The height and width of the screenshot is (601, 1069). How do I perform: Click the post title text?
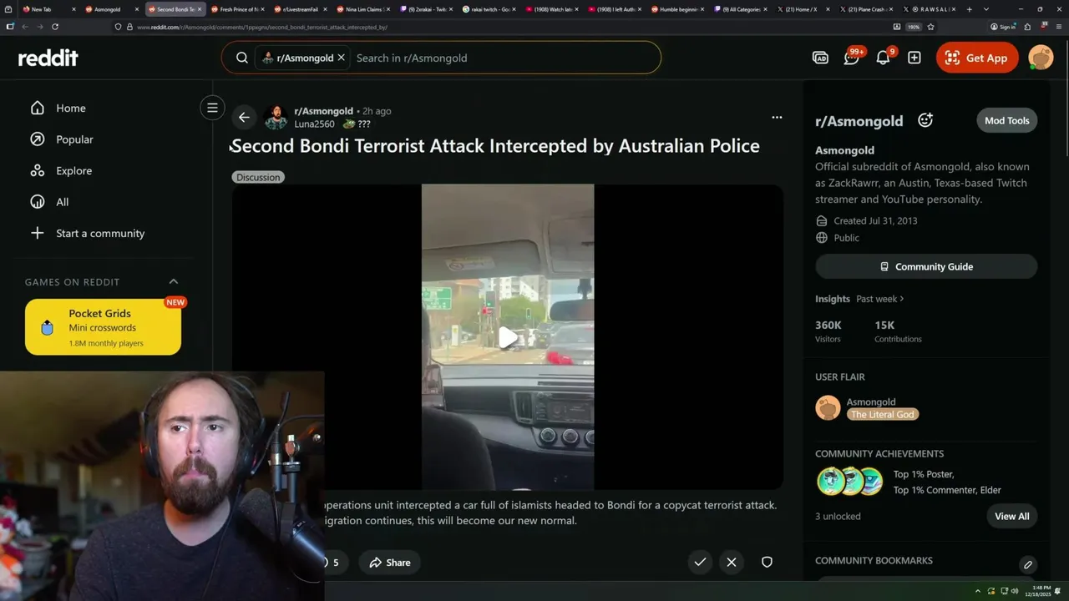pos(496,146)
